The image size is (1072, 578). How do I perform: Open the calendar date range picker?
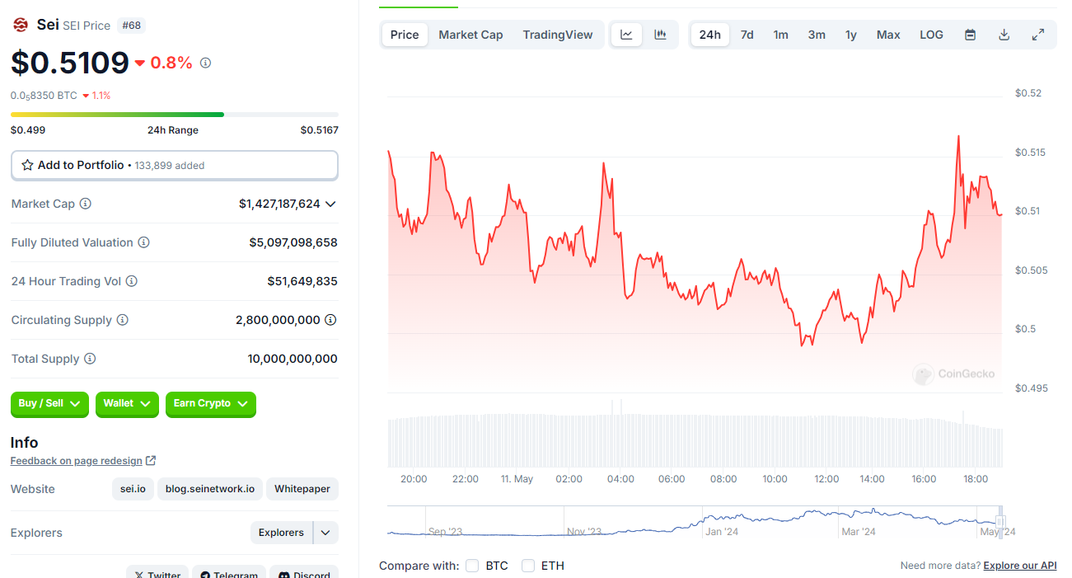coord(970,35)
